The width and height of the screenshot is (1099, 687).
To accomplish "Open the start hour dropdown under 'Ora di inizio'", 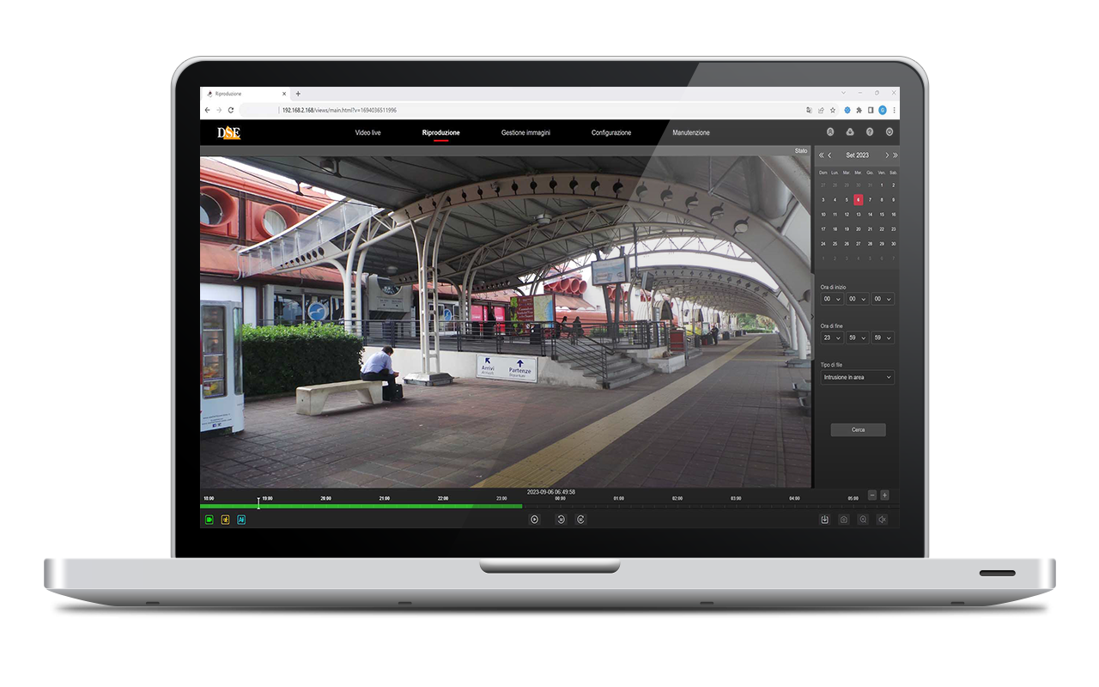I will [832, 299].
